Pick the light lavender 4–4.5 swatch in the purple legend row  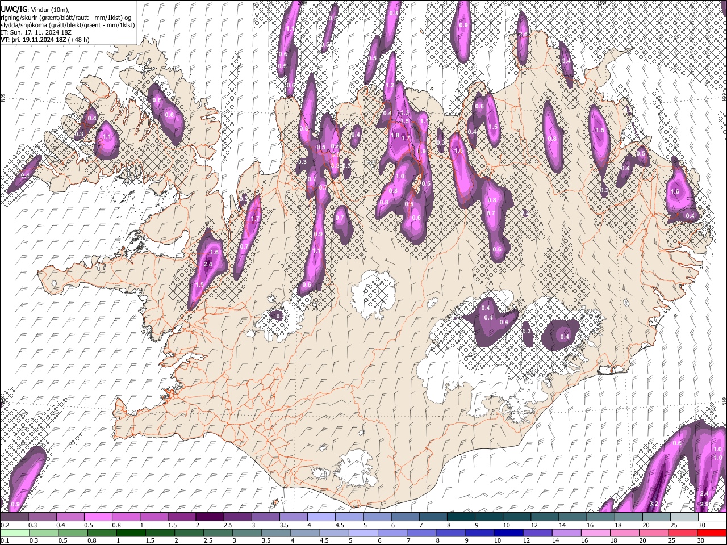click(x=321, y=517)
